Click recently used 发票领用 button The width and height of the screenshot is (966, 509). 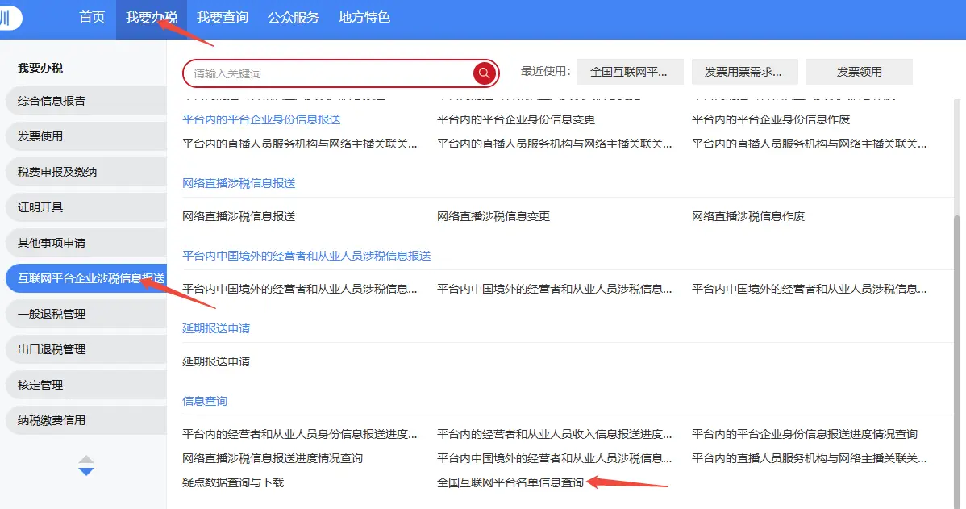tap(859, 72)
